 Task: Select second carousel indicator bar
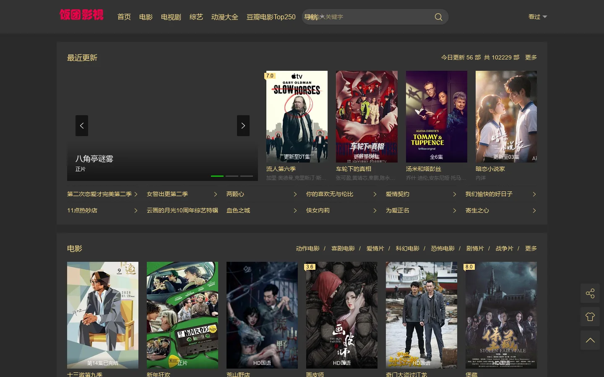(x=232, y=176)
